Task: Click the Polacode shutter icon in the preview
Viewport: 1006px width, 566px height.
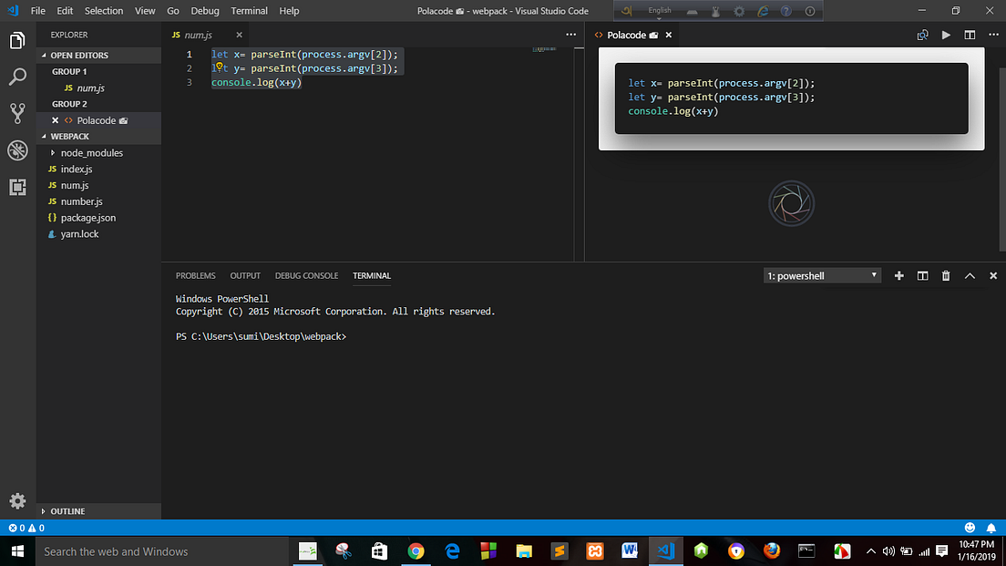Action: coord(791,203)
